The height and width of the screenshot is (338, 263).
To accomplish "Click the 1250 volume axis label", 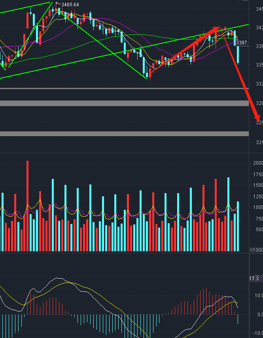I will click(x=258, y=197).
